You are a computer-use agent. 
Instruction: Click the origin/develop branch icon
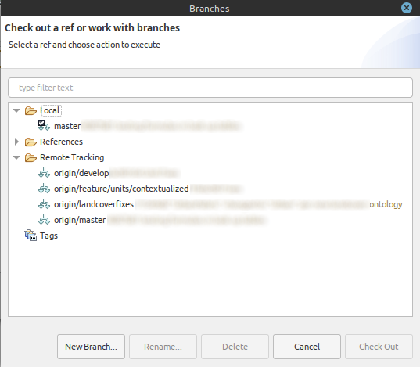click(x=44, y=173)
